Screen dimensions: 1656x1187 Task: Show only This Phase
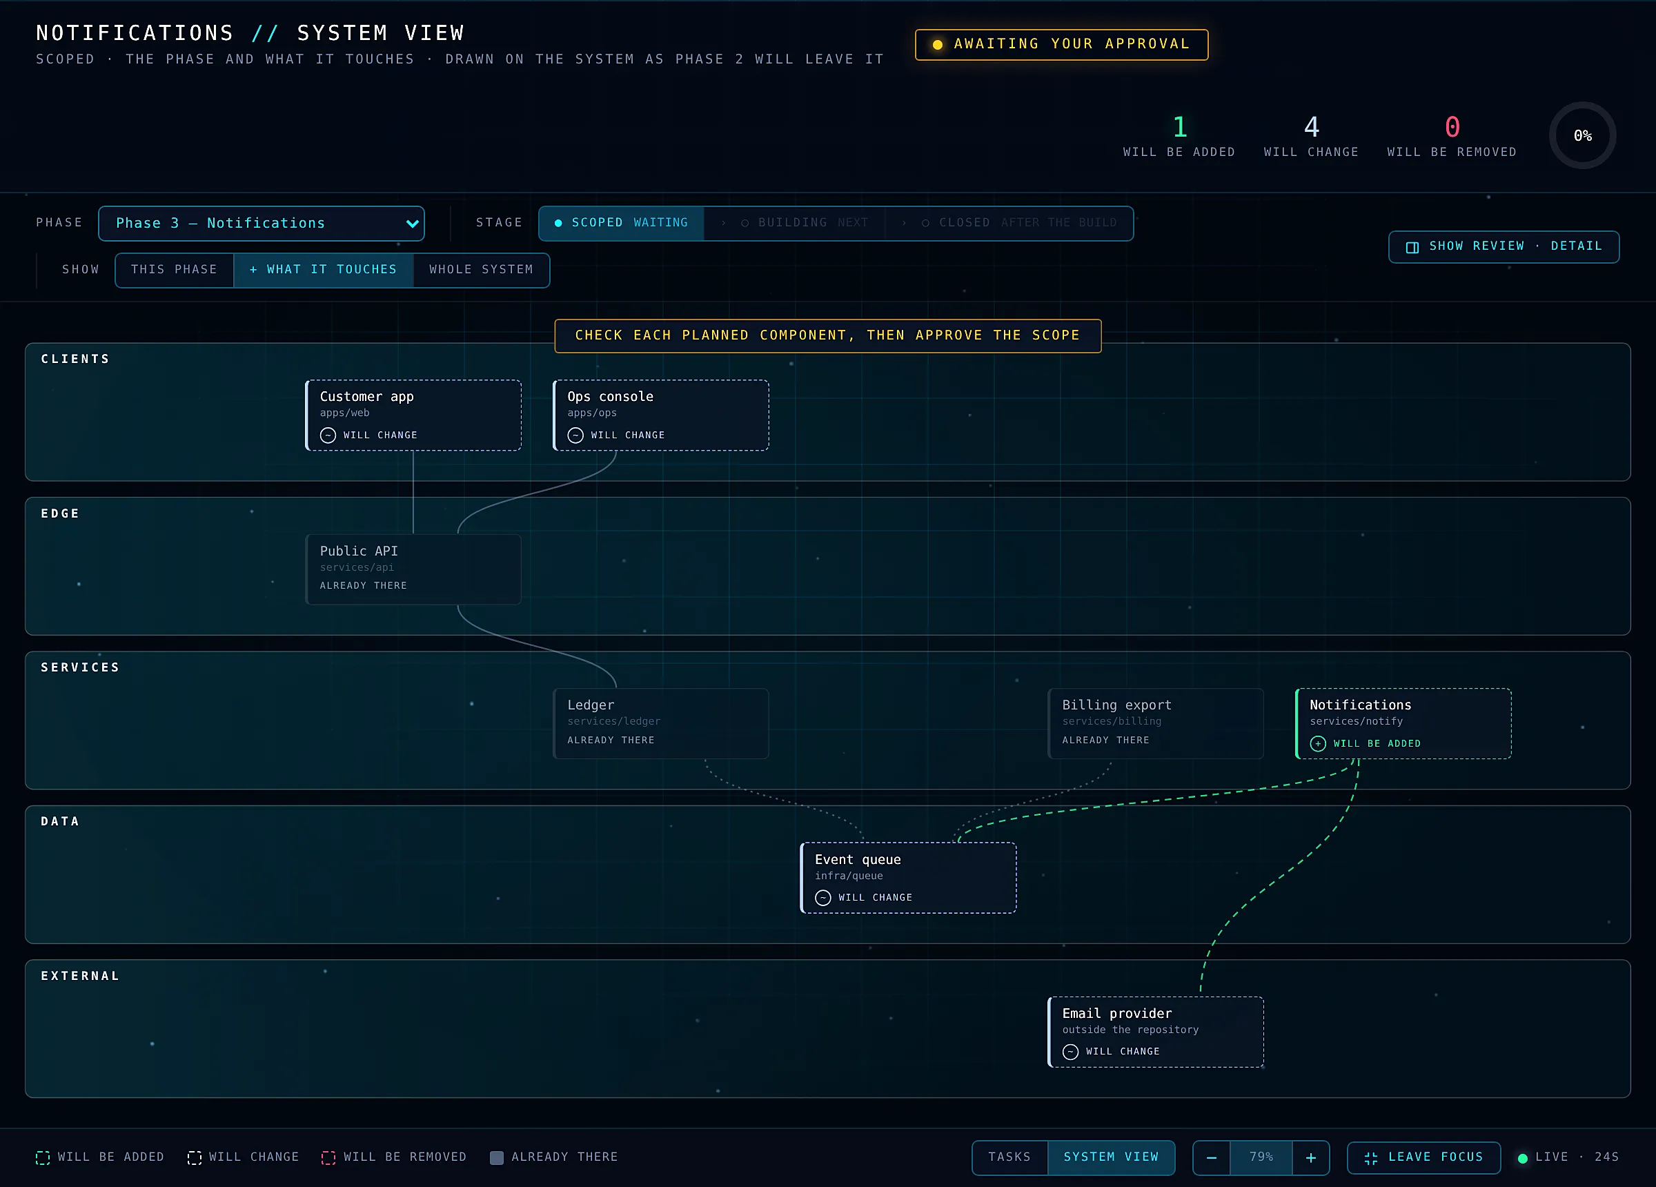pyautogui.click(x=175, y=271)
